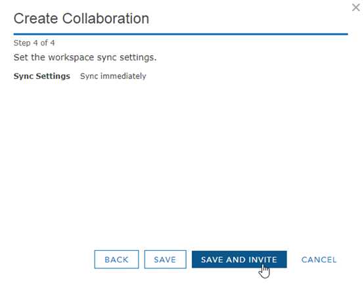This screenshot has width=364, height=292.
Task: Dismiss the wizard via the X icon
Action: tap(355, 7)
